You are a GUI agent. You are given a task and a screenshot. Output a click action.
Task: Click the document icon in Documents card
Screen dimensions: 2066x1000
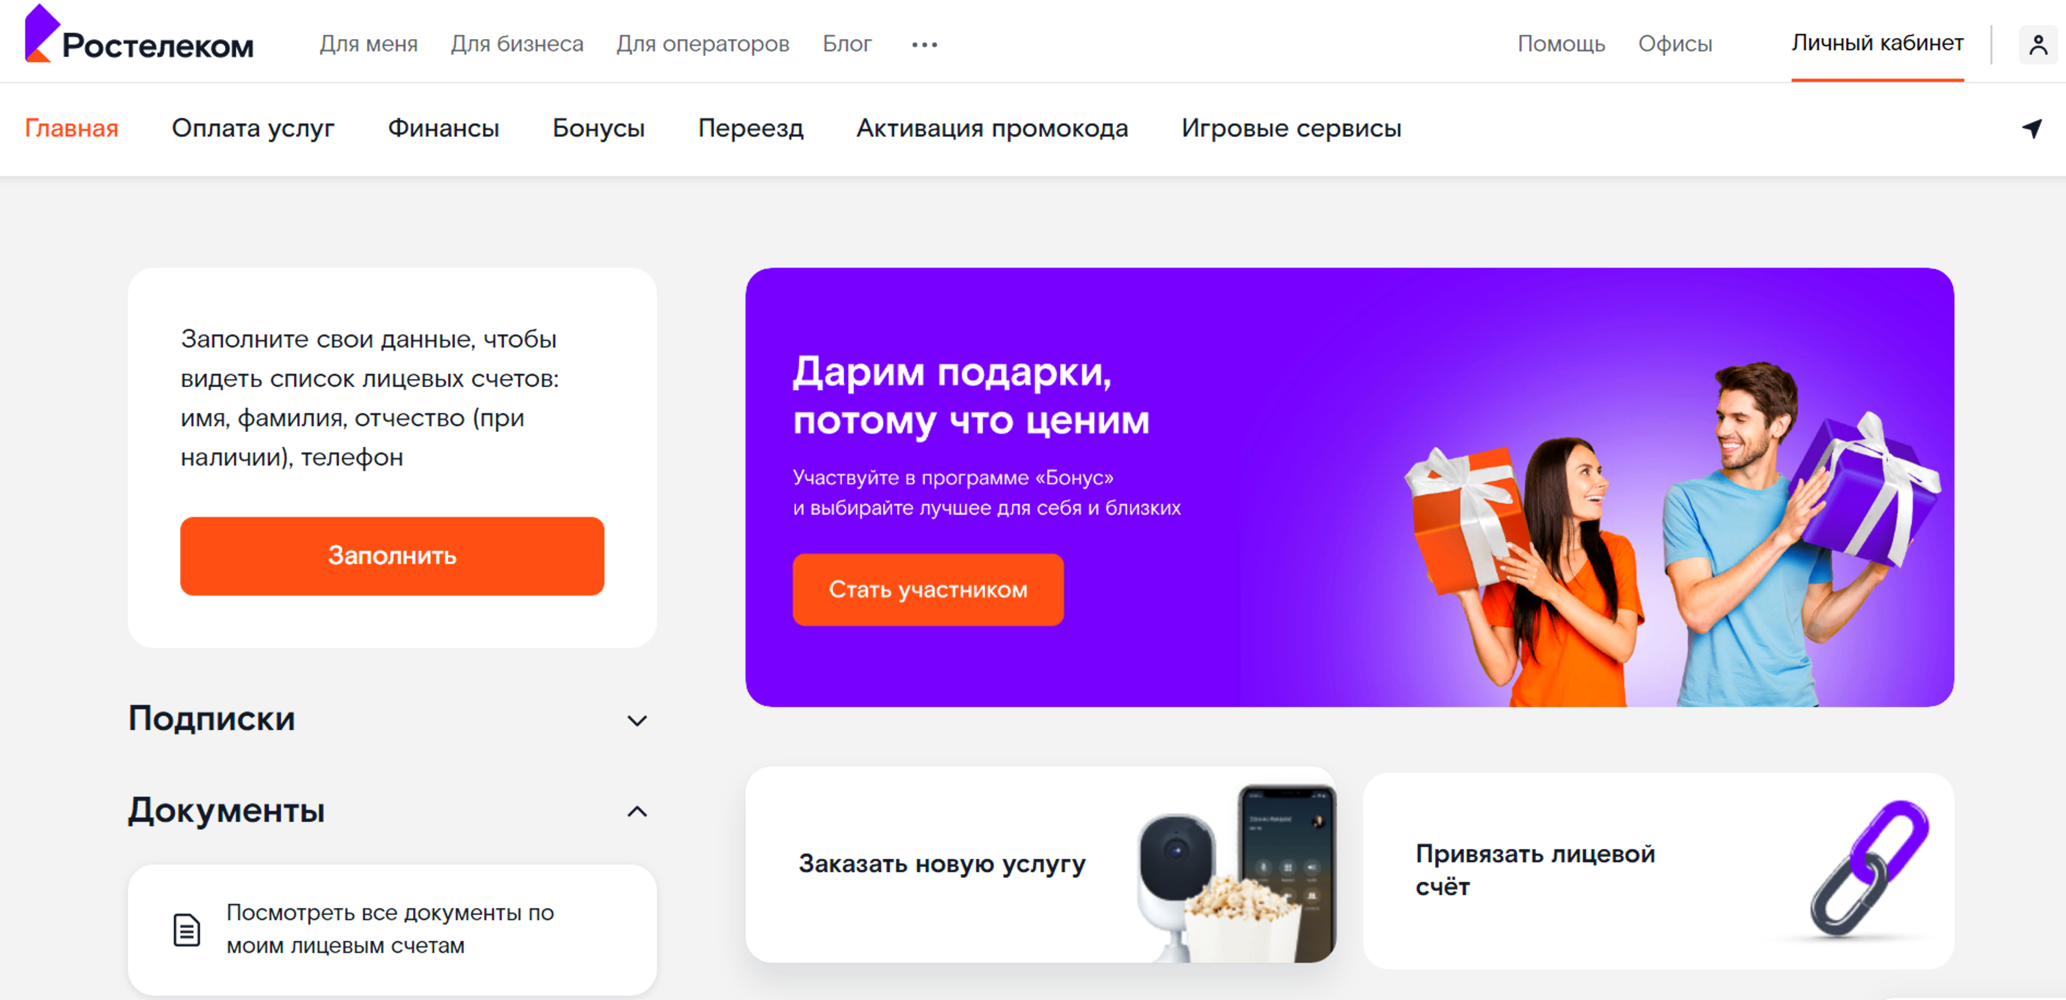click(187, 930)
